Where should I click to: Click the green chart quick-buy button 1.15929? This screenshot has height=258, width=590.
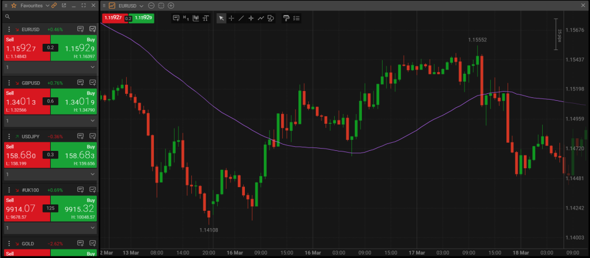[143, 18]
